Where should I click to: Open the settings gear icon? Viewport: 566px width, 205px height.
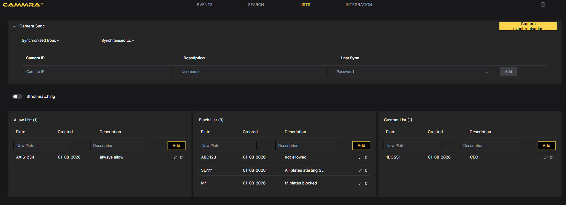[543, 4]
